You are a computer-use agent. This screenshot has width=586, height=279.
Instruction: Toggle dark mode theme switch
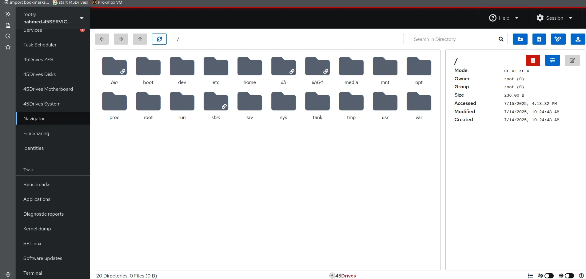[569, 276]
